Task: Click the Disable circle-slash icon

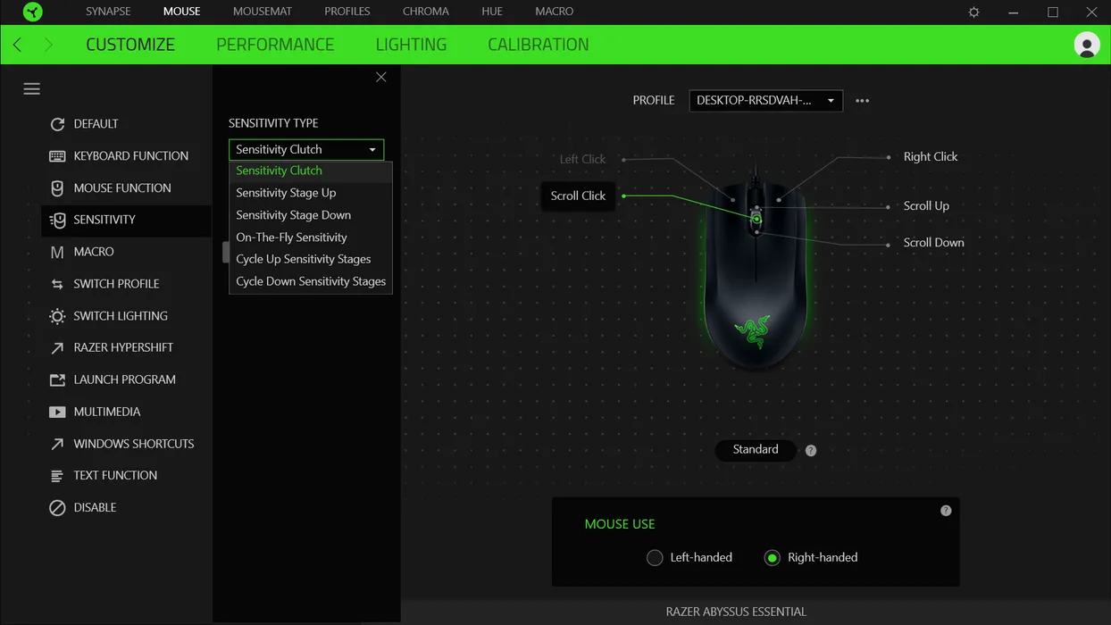Action: click(57, 507)
